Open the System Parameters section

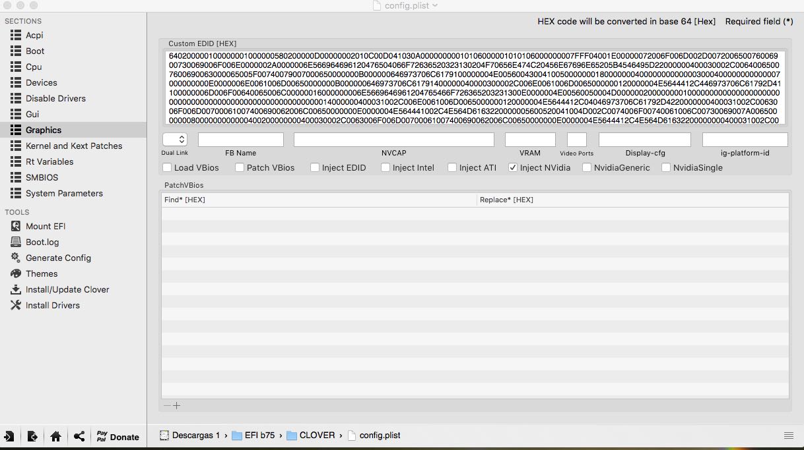pos(64,193)
